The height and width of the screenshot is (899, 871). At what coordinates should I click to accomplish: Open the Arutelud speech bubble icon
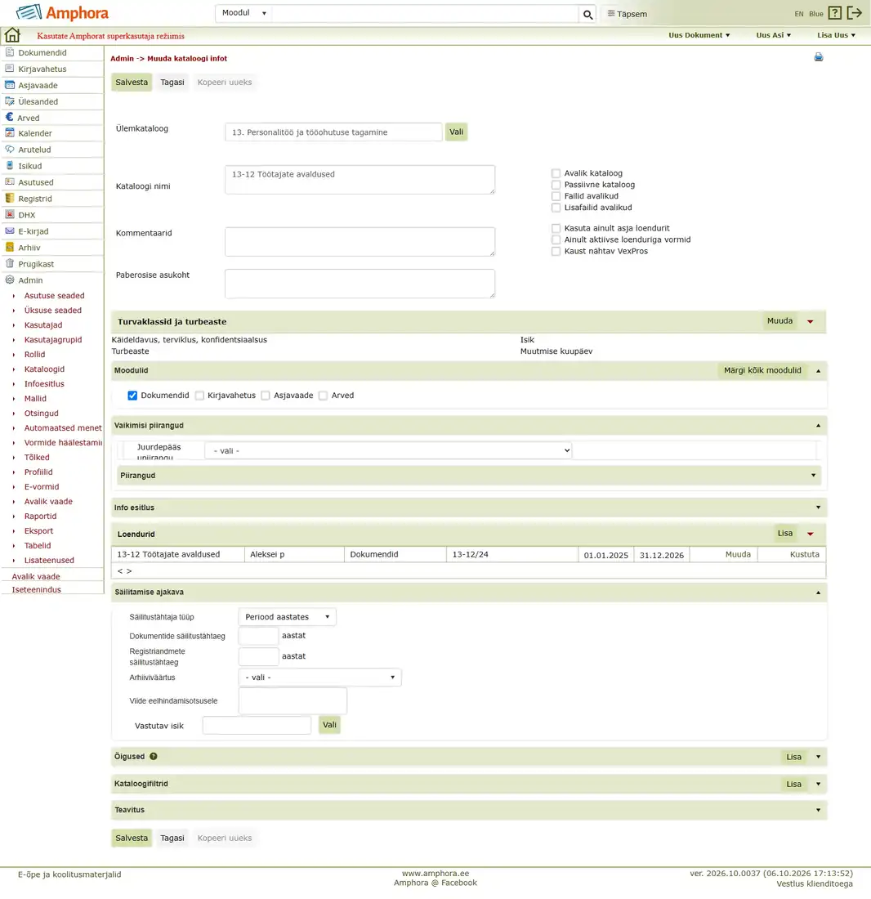pyautogui.click(x=10, y=149)
